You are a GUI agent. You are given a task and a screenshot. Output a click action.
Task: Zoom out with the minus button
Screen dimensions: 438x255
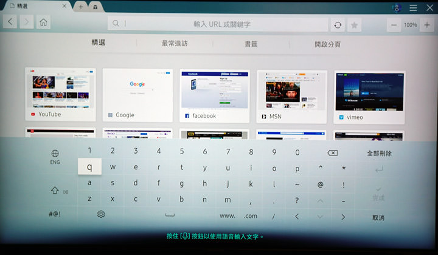(394, 25)
